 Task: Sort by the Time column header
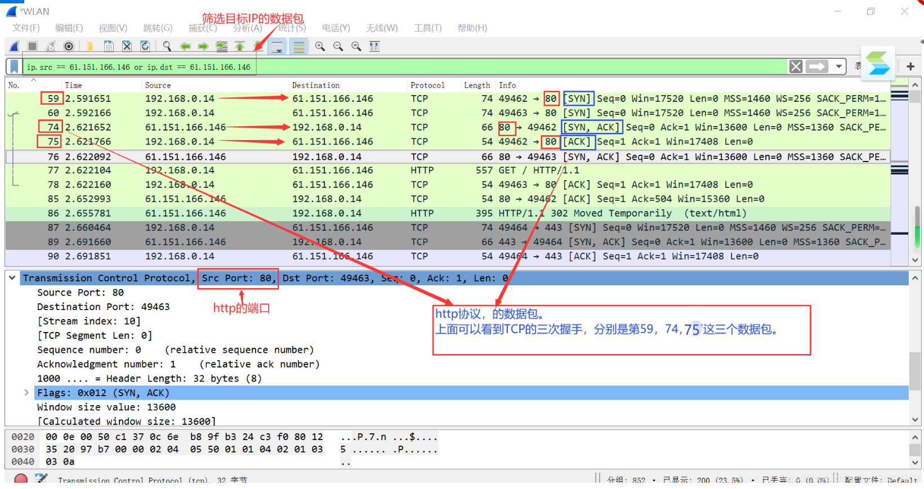[73, 86]
